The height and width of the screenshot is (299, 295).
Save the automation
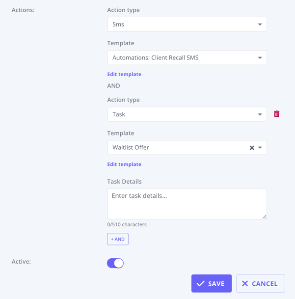point(212,284)
